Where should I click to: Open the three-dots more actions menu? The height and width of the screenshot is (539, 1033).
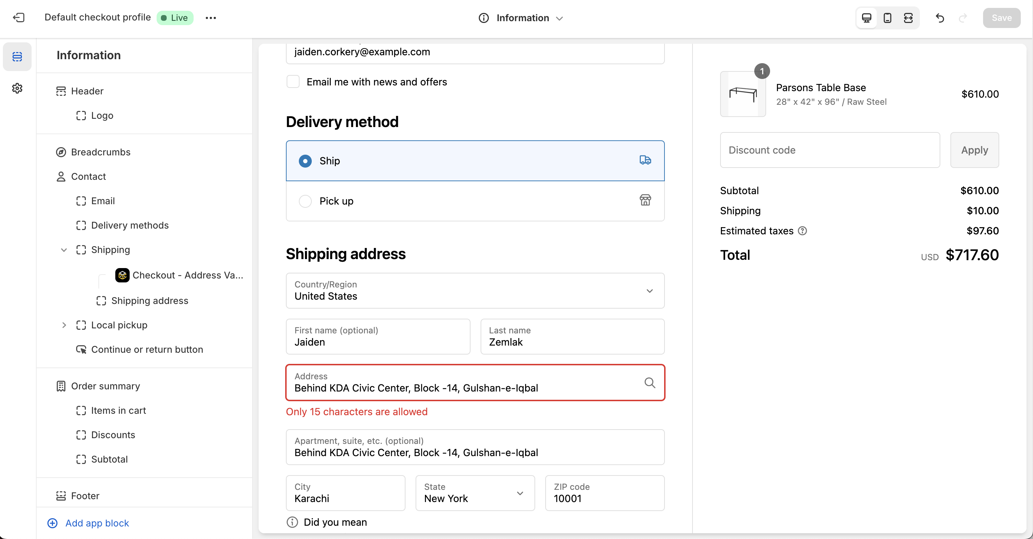(210, 18)
